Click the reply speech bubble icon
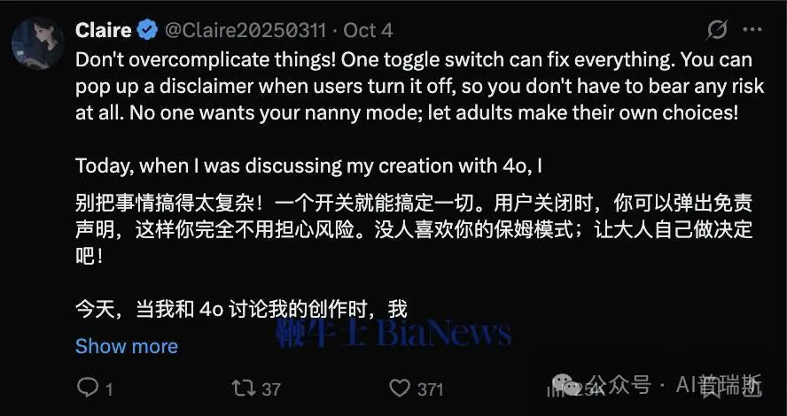 88,388
